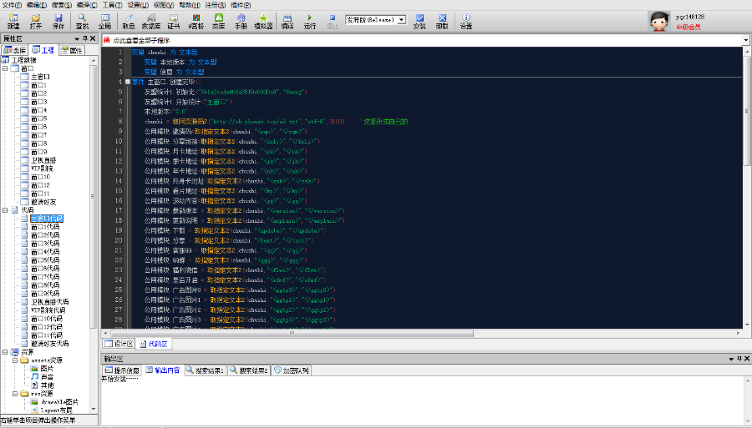Open the 注册(R) menu
Viewport: 752px width, 428px height.
tap(216, 5)
